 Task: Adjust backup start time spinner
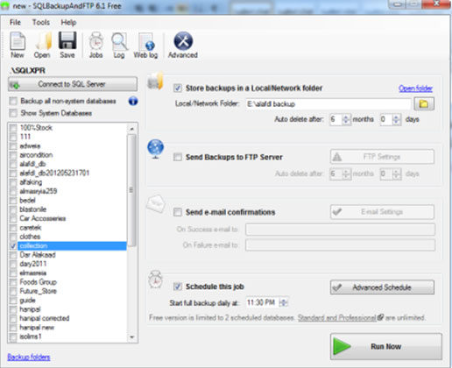click(283, 302)
